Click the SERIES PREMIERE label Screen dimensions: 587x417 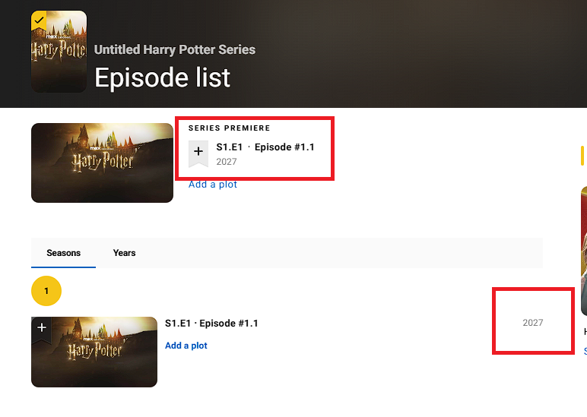(229, 128)
